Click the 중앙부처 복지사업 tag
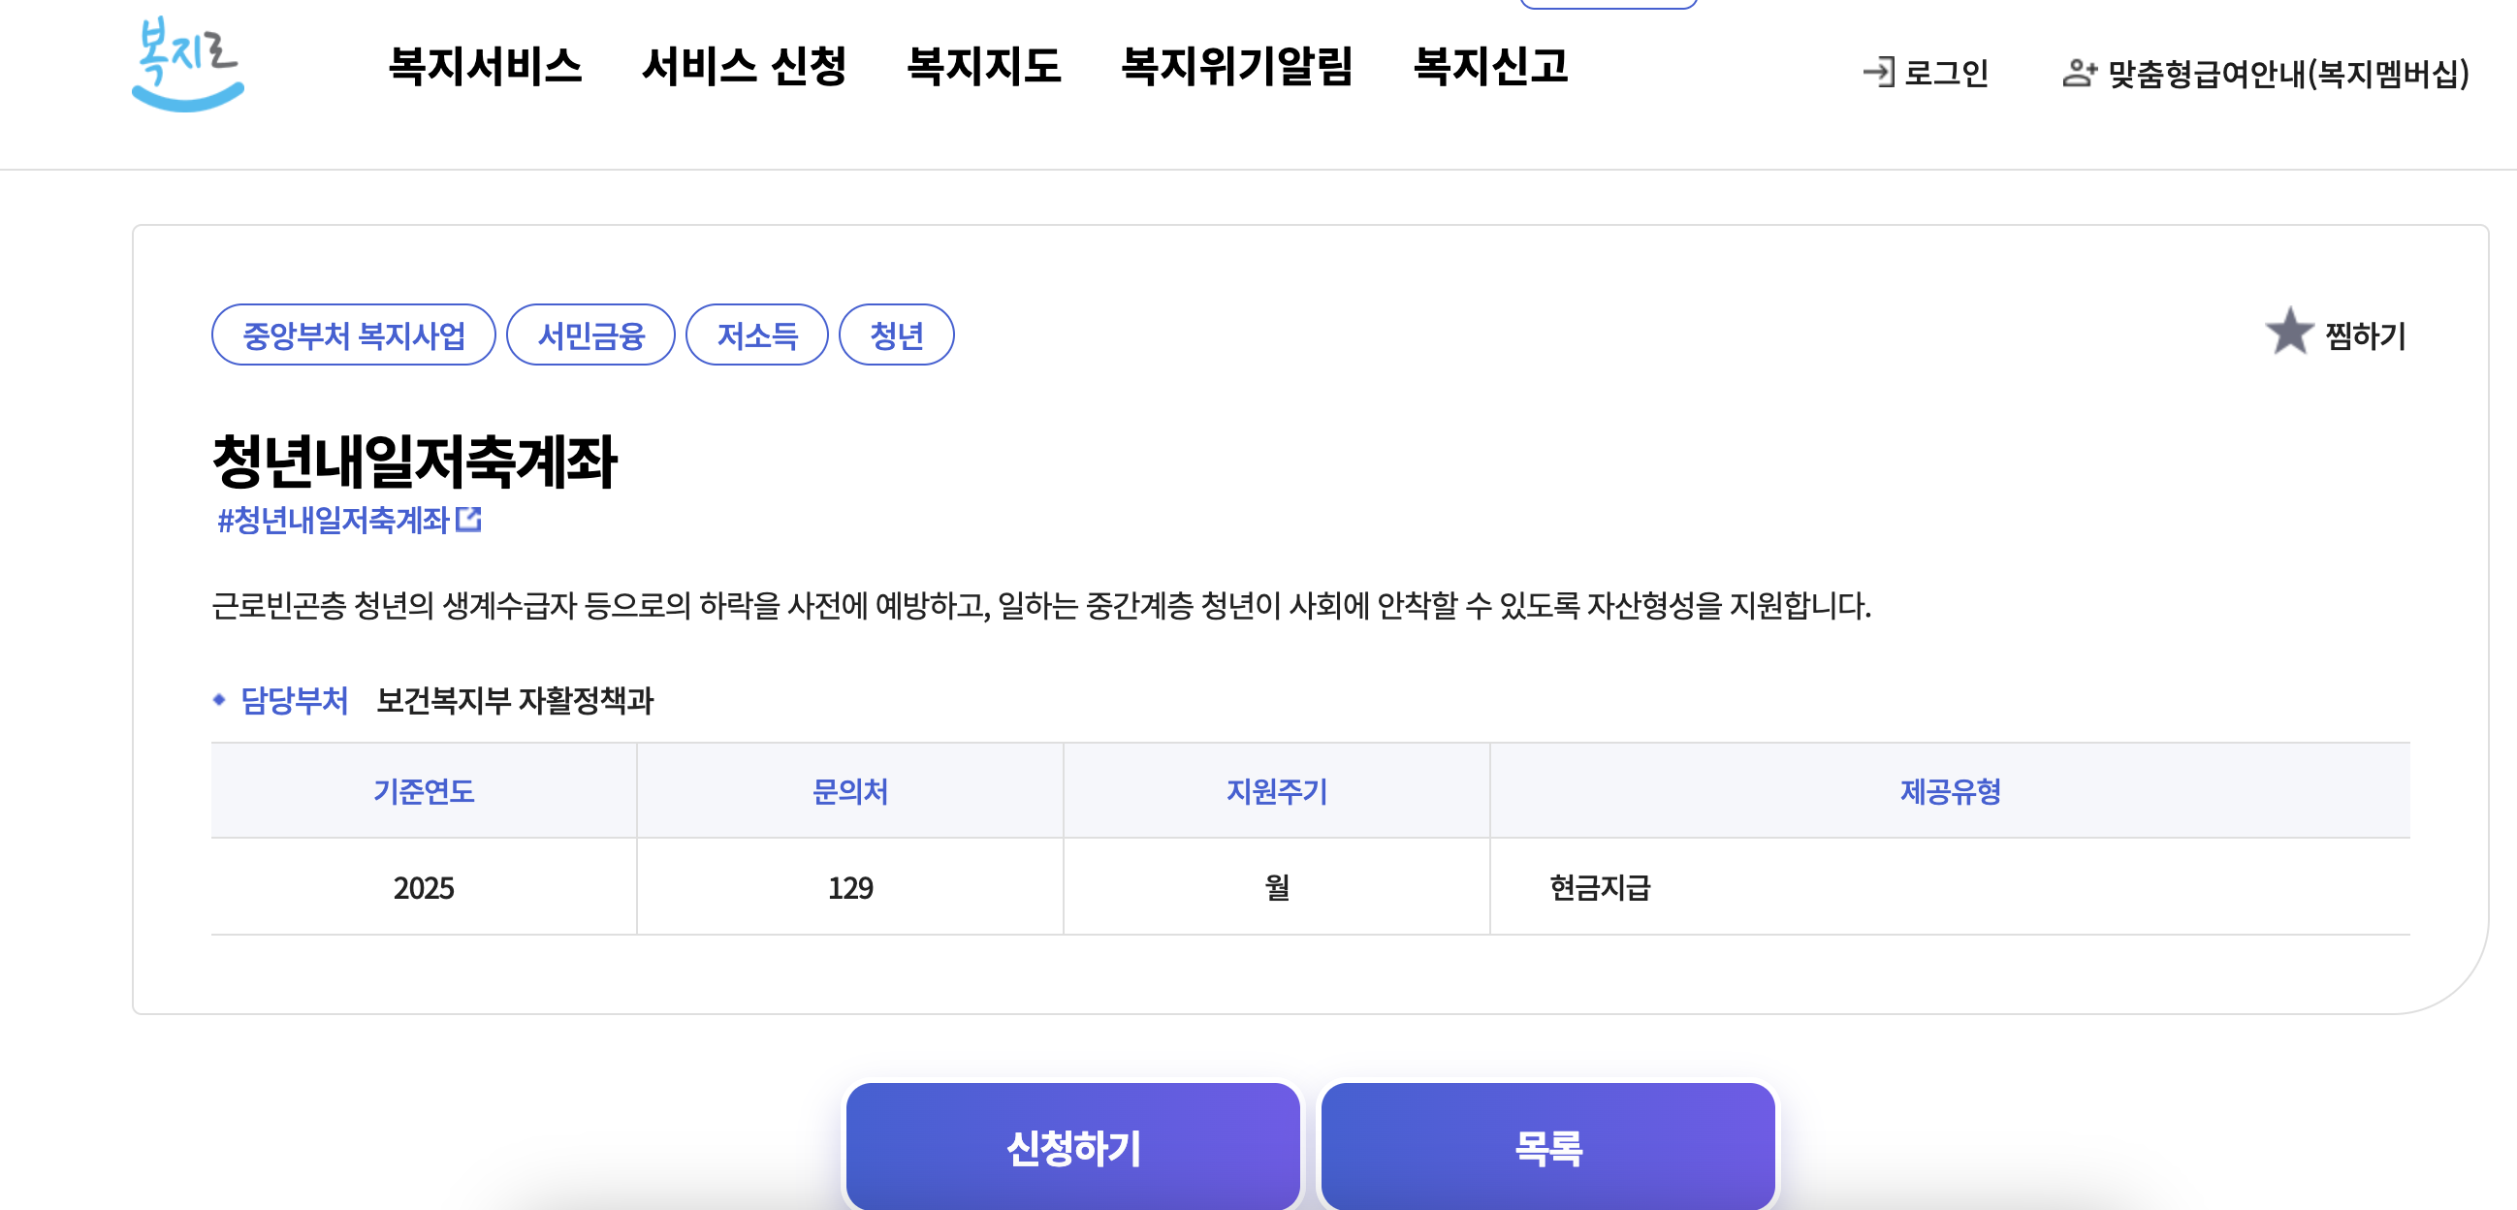The height and width of the screenshot is (1210, 2517). [x=356, y=334]
